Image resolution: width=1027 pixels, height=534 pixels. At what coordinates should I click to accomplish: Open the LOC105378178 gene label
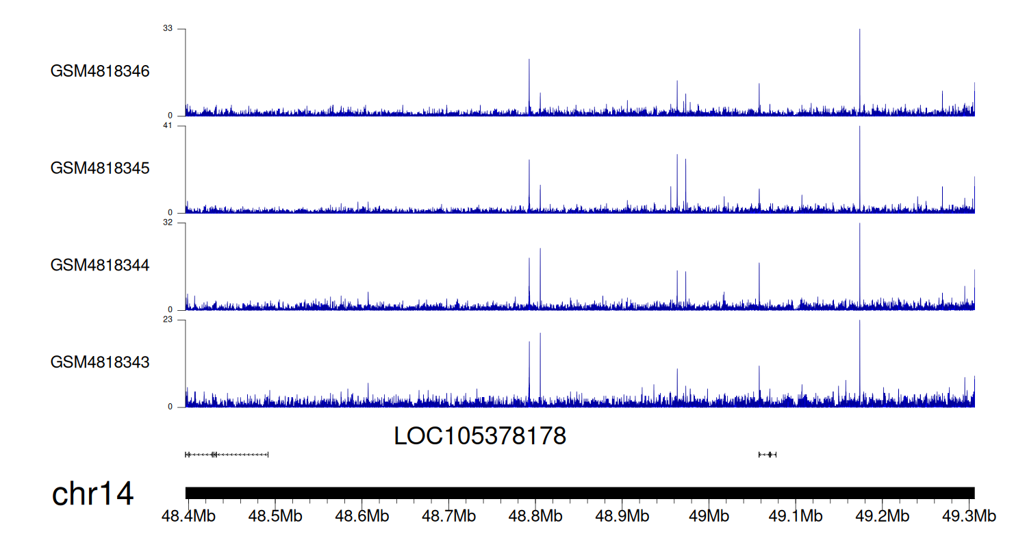pyautogui.click(x=480, y=436)
